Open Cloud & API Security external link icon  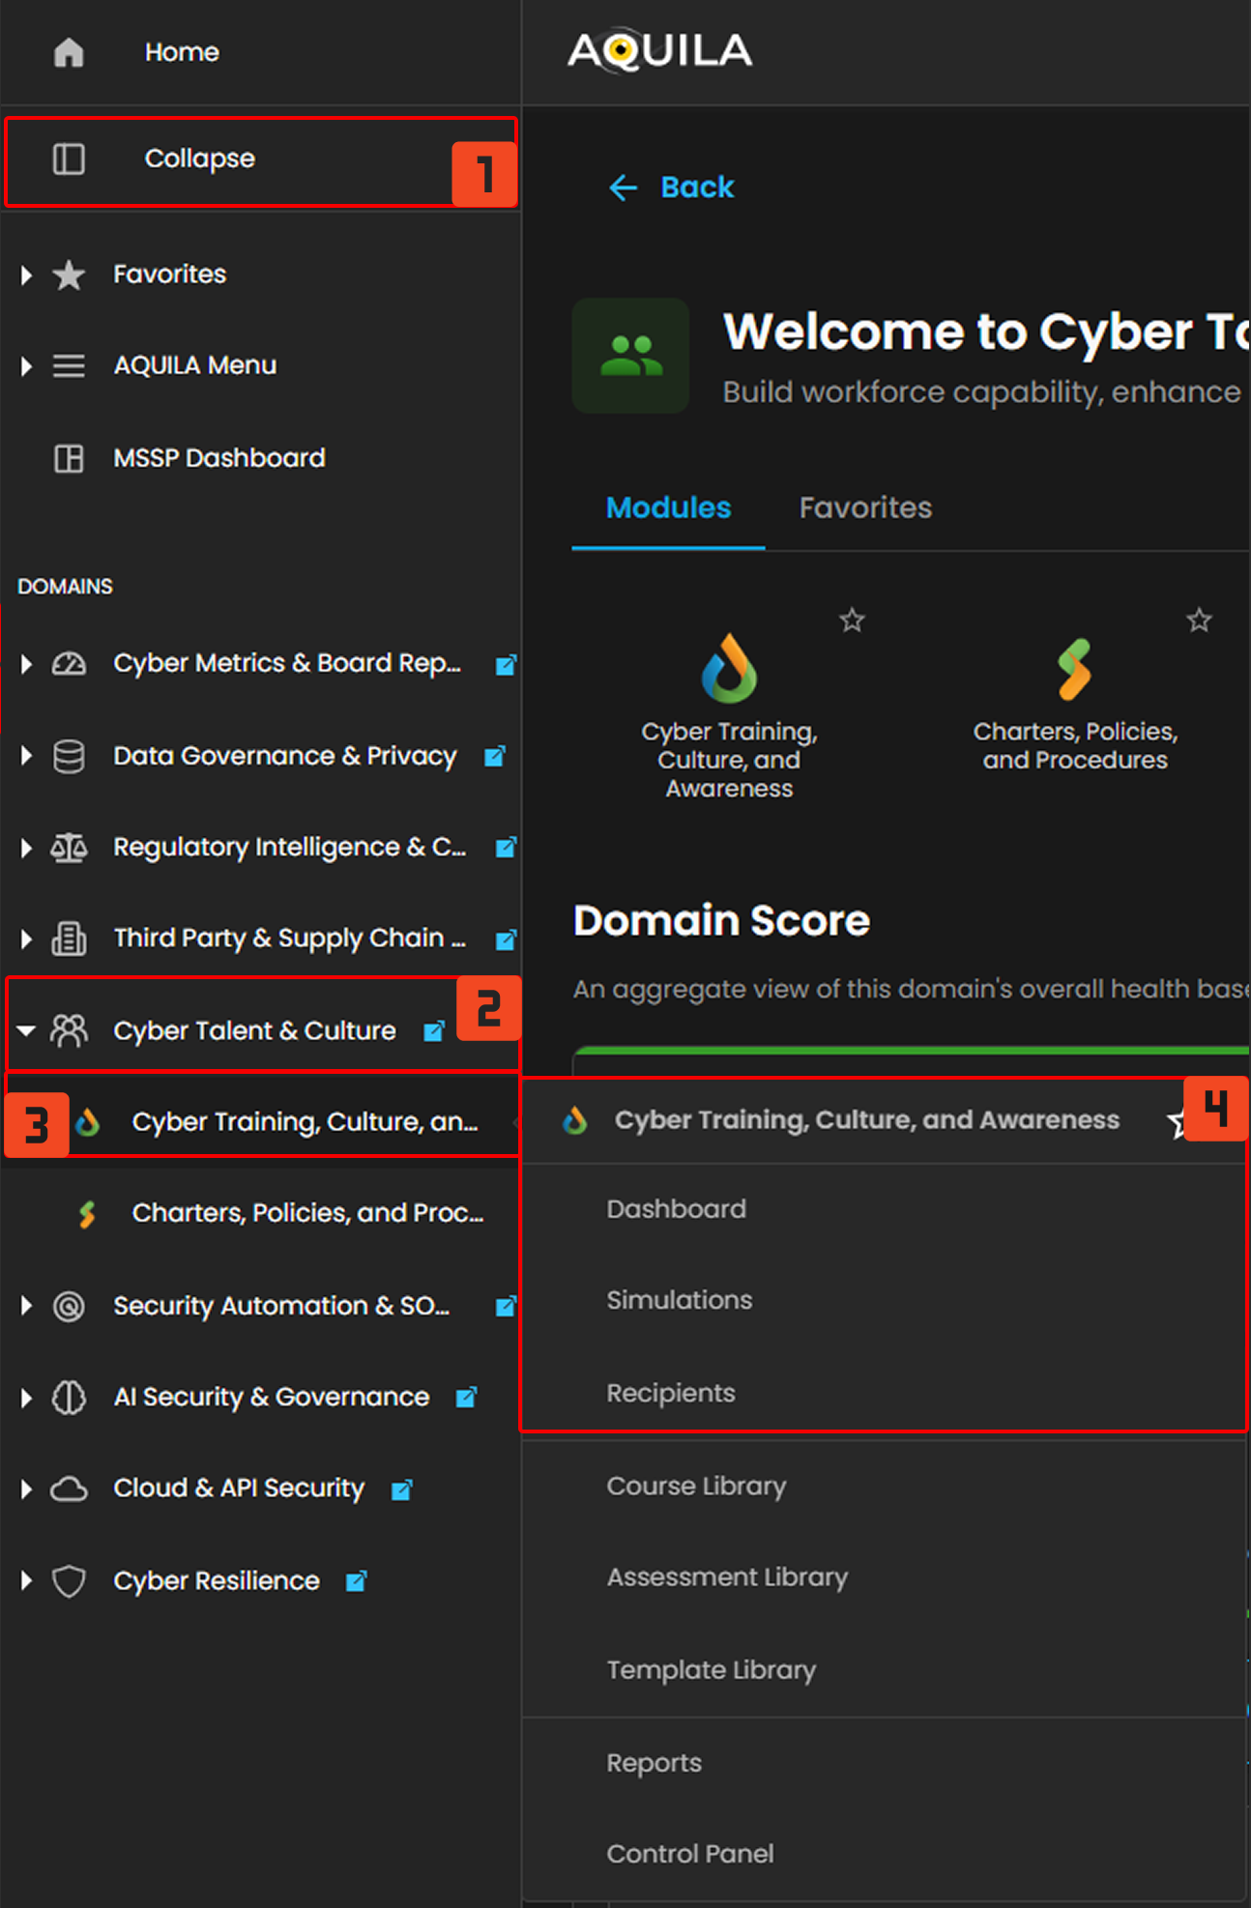[401, 1489]
